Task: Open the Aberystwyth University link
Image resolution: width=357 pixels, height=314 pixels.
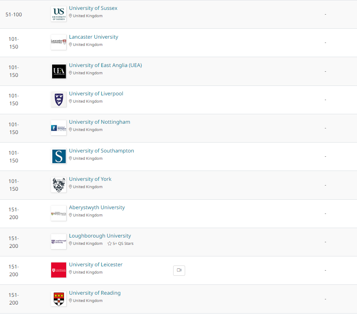Action: click(x=97, y=207)
